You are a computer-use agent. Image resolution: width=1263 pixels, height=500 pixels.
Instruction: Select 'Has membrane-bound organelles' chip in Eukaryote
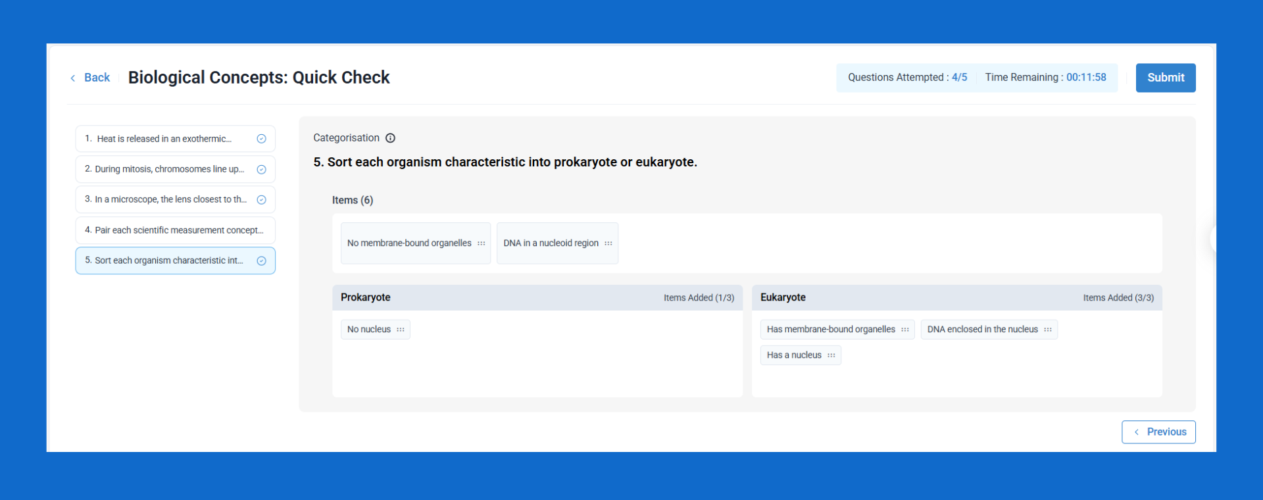(x=837, y=330)
